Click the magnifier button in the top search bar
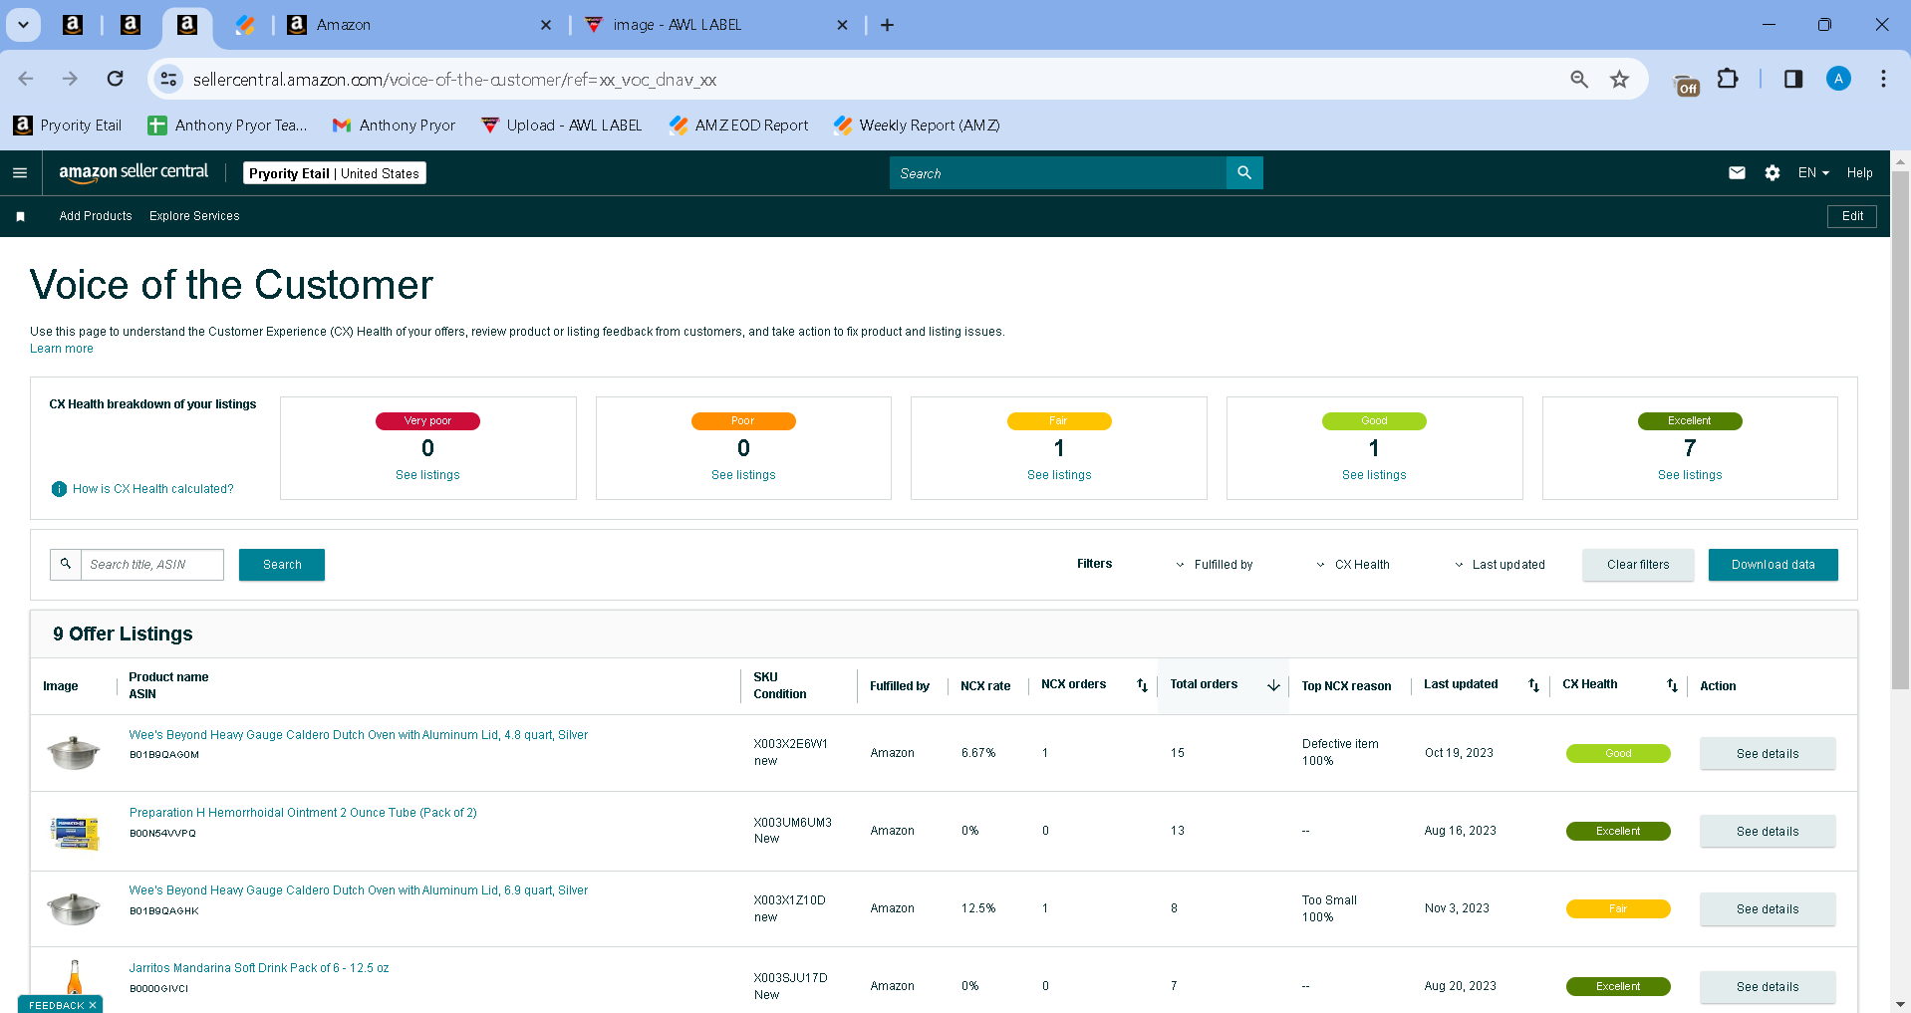1911x1013 pixels. coord(1244,173)
